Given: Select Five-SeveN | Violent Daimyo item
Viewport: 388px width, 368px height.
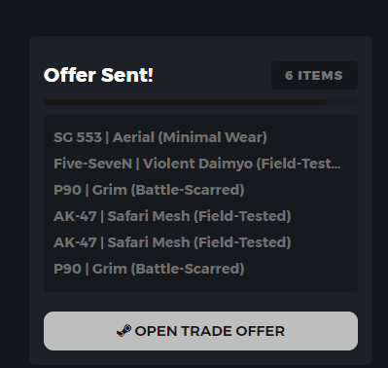Looking at the screenshot, I should pyautogui.click(x=197, y=164).
